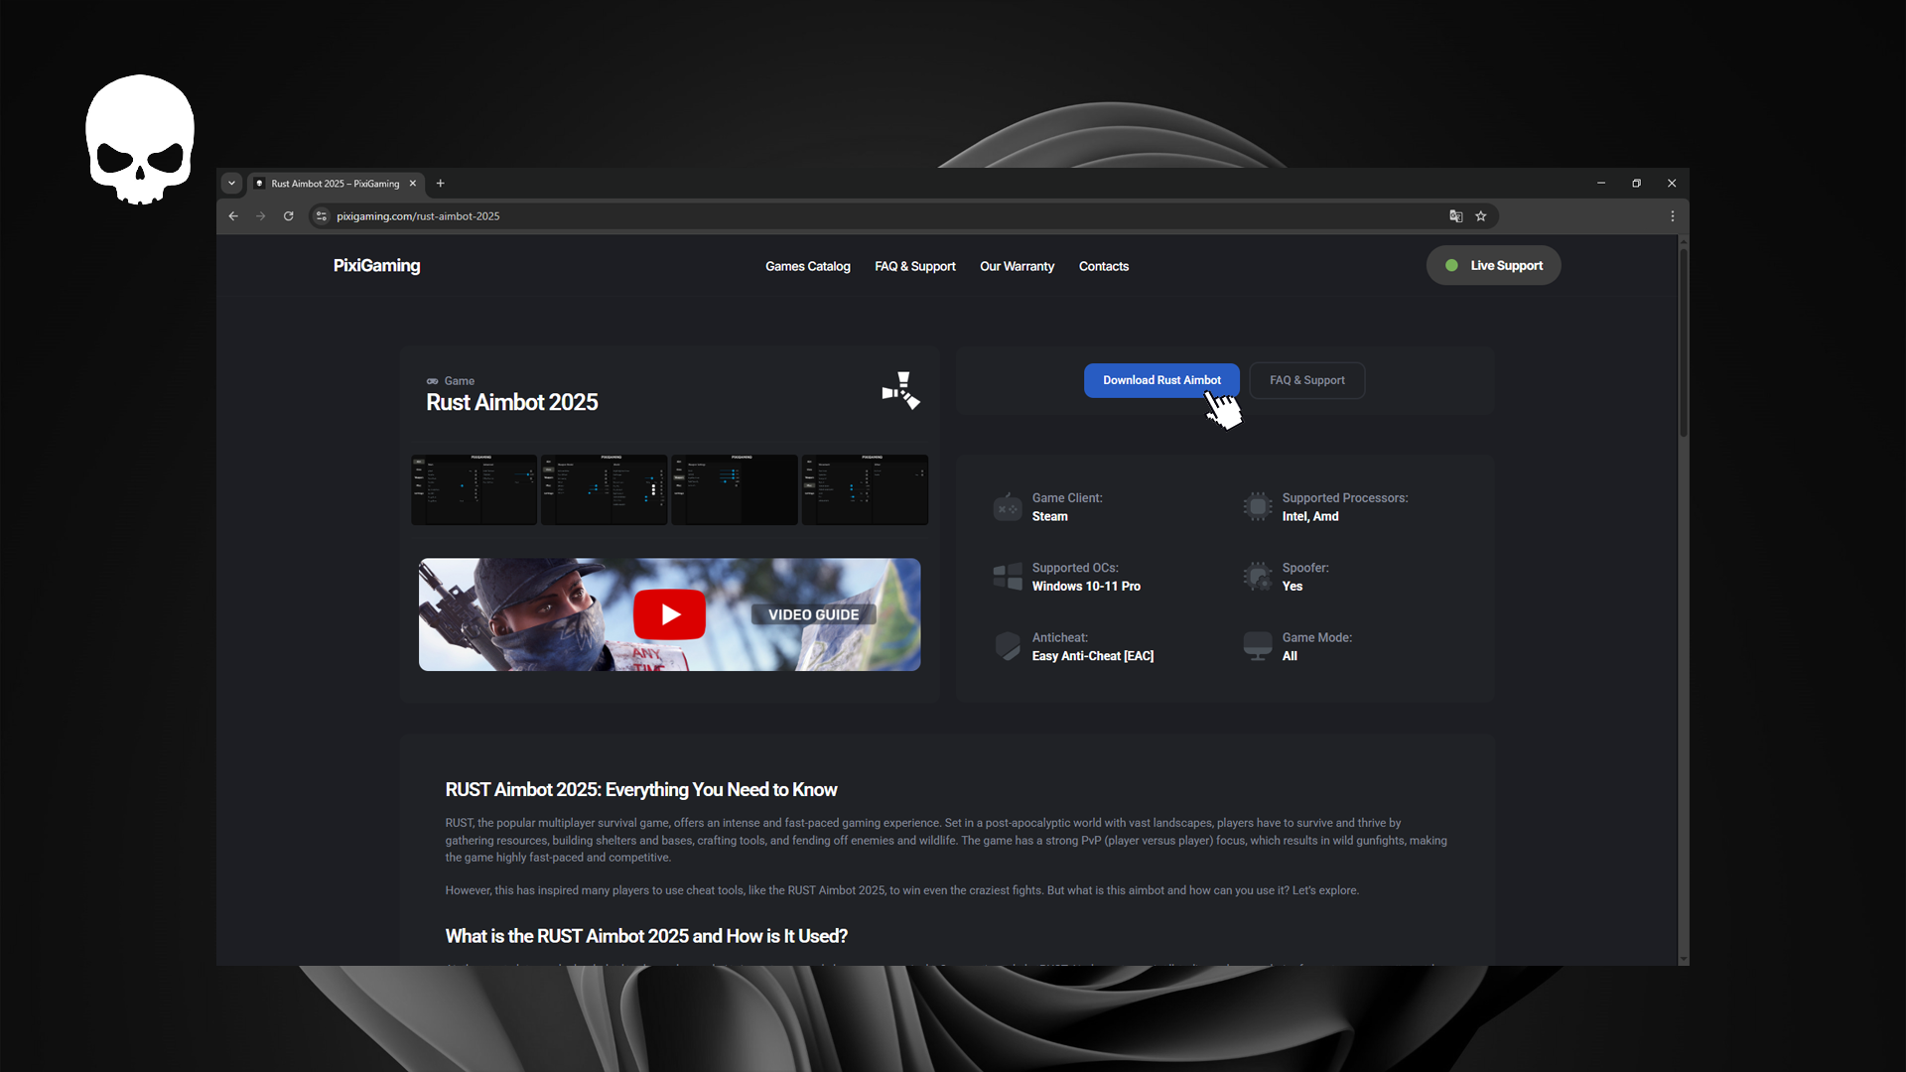Select the Windows 10-11 Pro text
This screenshot has height=1072, width=1906.
pos(1086,587)
